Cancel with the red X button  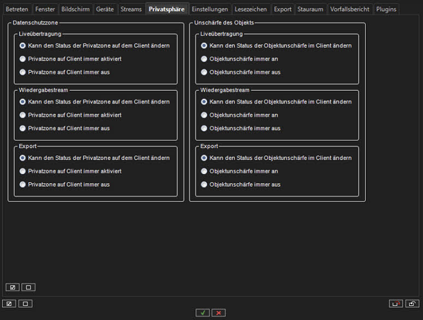coord(219,313)
